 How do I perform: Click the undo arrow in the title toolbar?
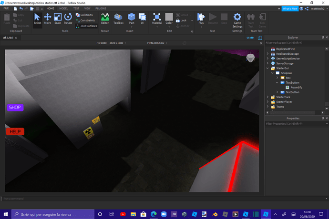point(21,9)
